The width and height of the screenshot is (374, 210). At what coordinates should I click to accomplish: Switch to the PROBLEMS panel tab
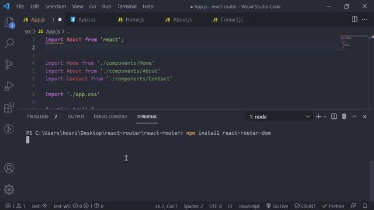pyautogui.click(x=42, y=117)
